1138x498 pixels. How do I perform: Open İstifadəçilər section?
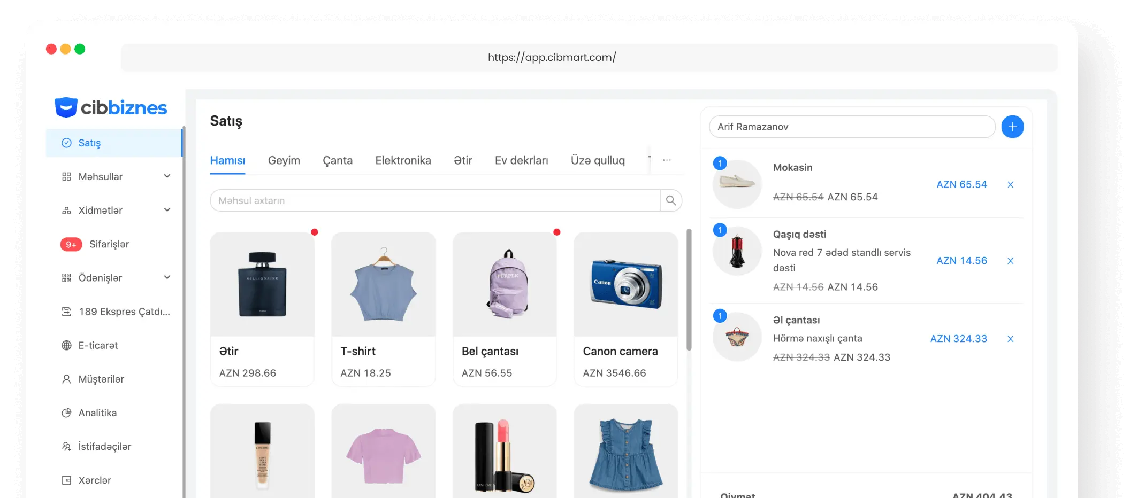tap(104, 446)
